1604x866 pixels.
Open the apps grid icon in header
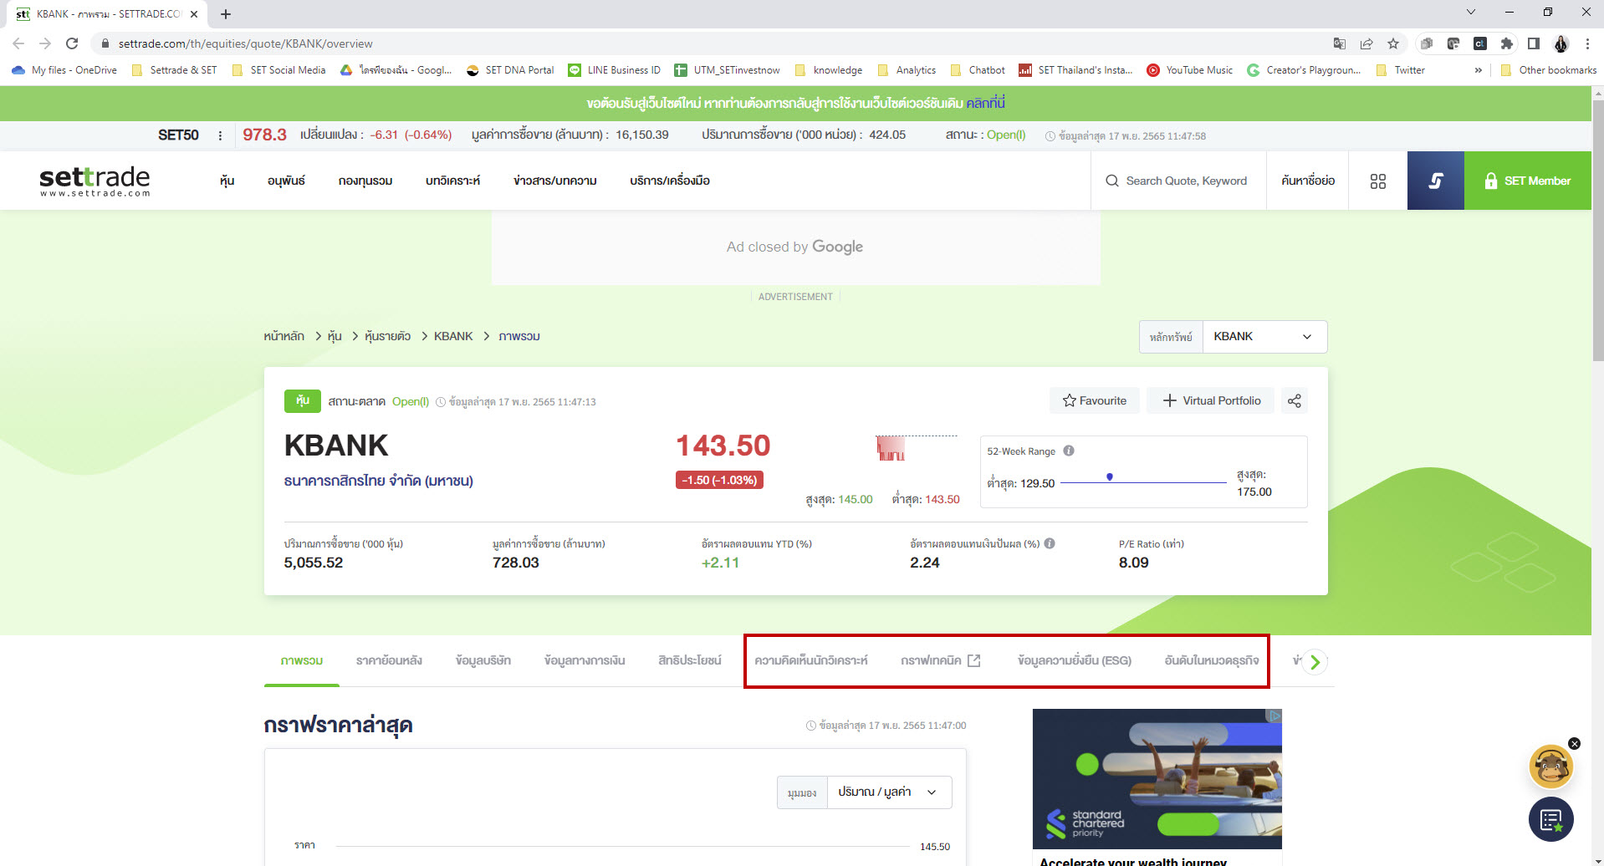[x=1377, y=181]
